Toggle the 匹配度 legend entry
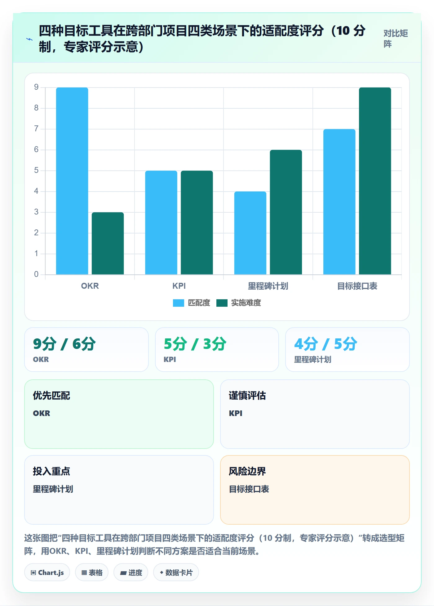Screen dimensions: 434x606 tap(192, 303)
